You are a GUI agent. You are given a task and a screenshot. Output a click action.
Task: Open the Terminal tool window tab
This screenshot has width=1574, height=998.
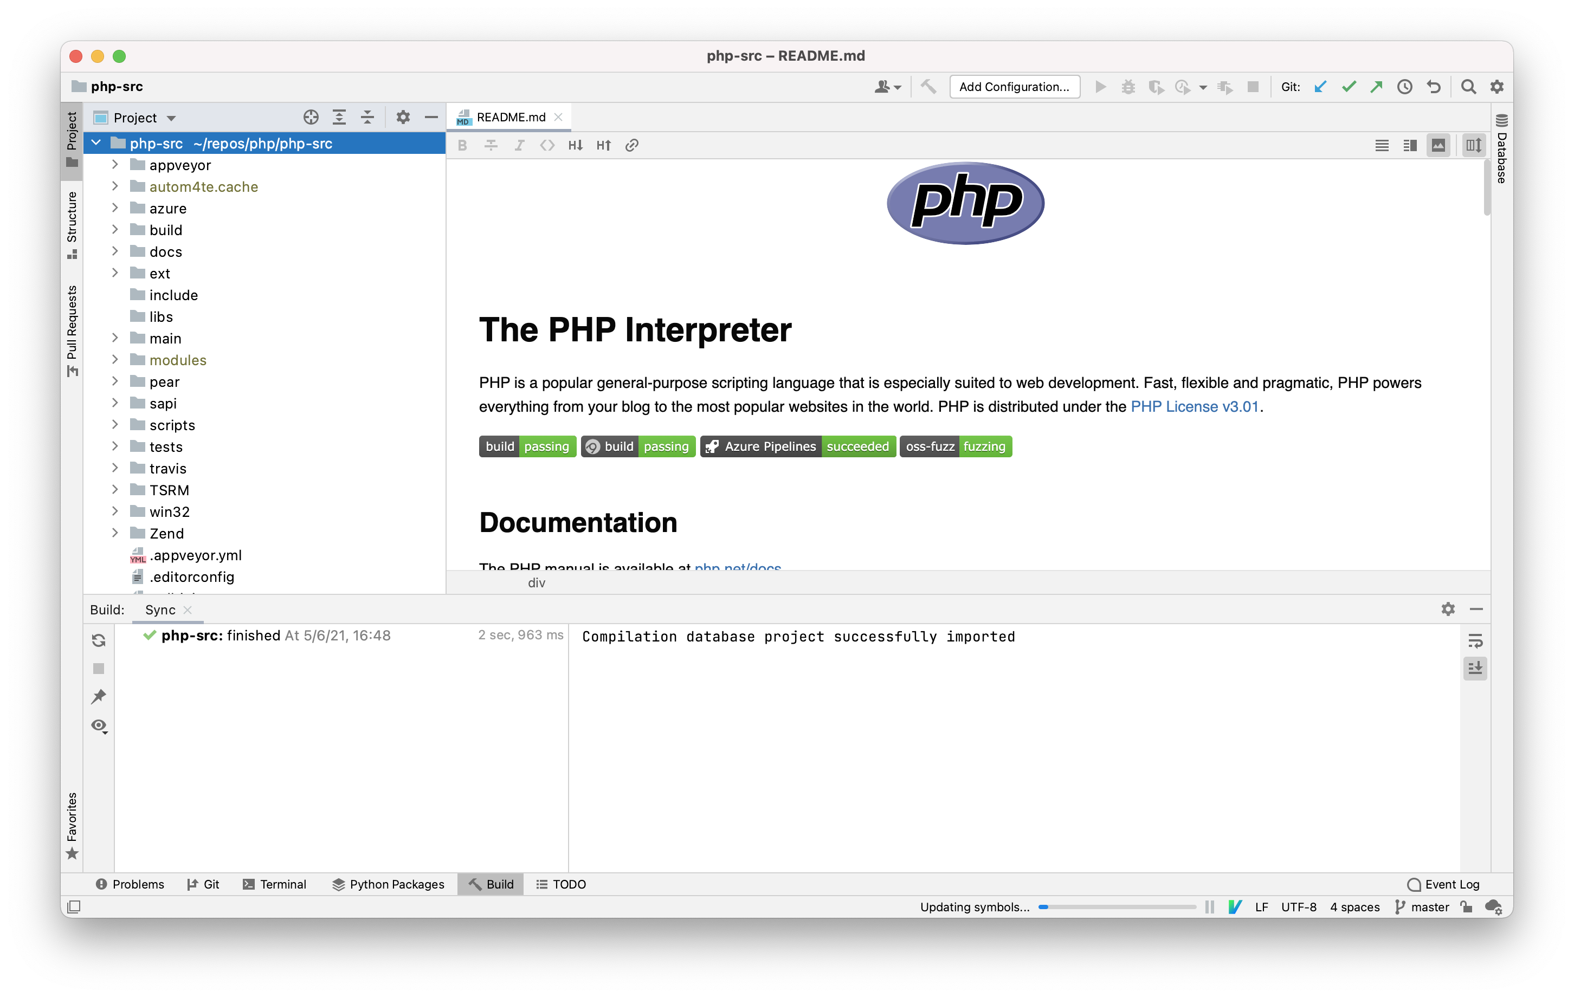pos(275,884)
